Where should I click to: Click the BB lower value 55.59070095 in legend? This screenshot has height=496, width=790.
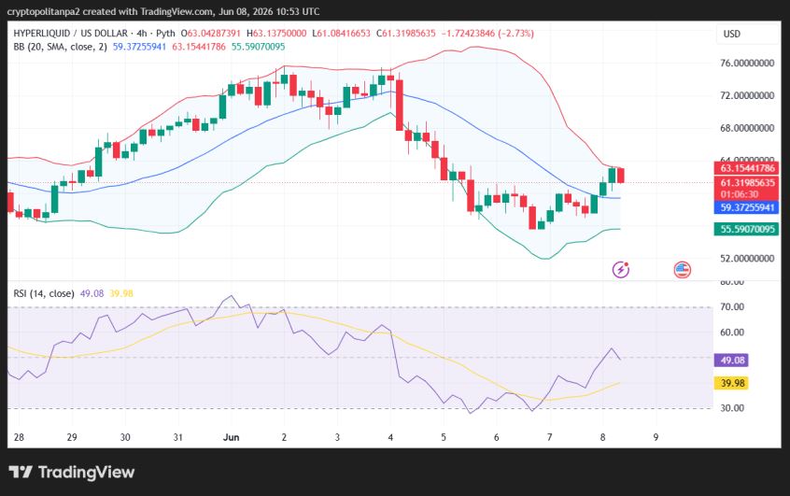pos(258,47)
